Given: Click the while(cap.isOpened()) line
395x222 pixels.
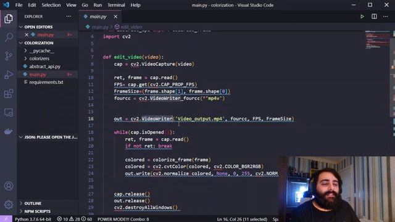Looking at the screenshot, I should tap(144, 133).
